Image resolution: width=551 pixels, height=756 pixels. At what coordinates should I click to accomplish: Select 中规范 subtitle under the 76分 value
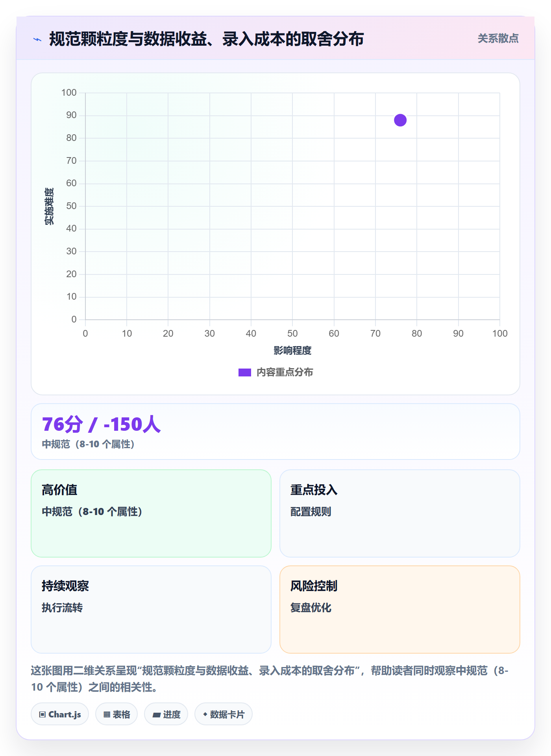pyautogui.click(x=89, y=444)
